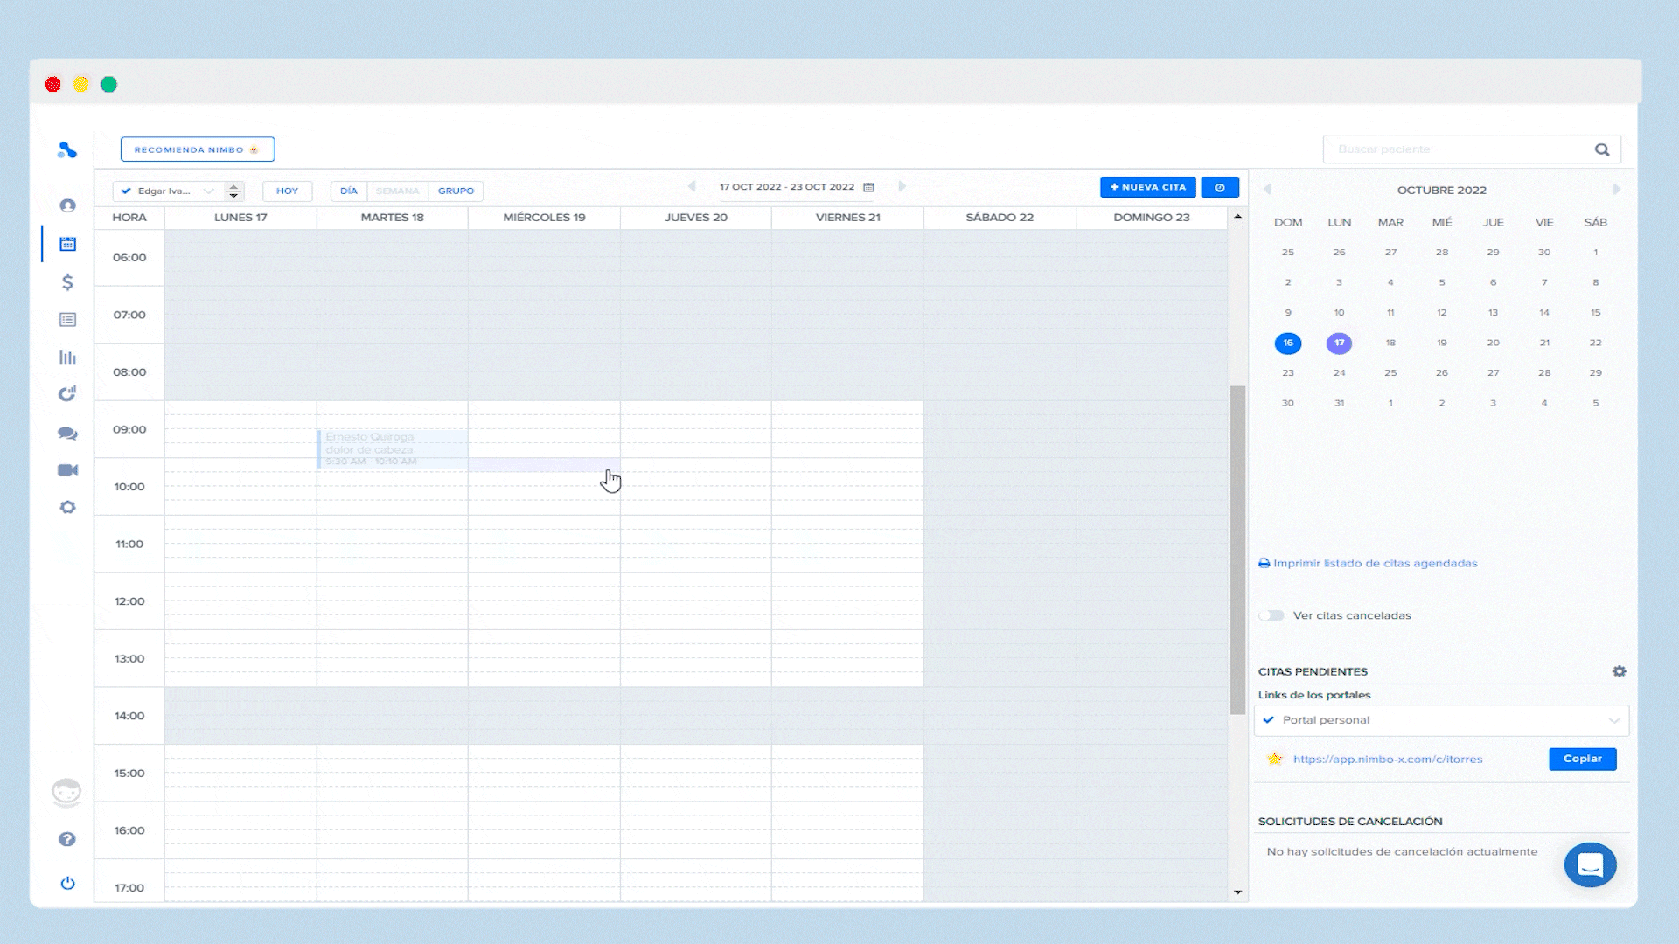Click the help question mark icon
1679x944 pixels.
click(67, 839)
